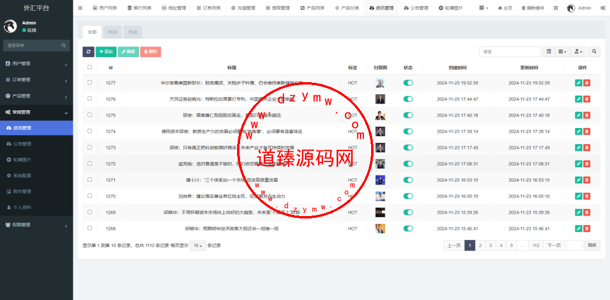This screenshot has height=300, width=610.
Task: Click the green edit icon for row 1268
Action: (578, 229)
